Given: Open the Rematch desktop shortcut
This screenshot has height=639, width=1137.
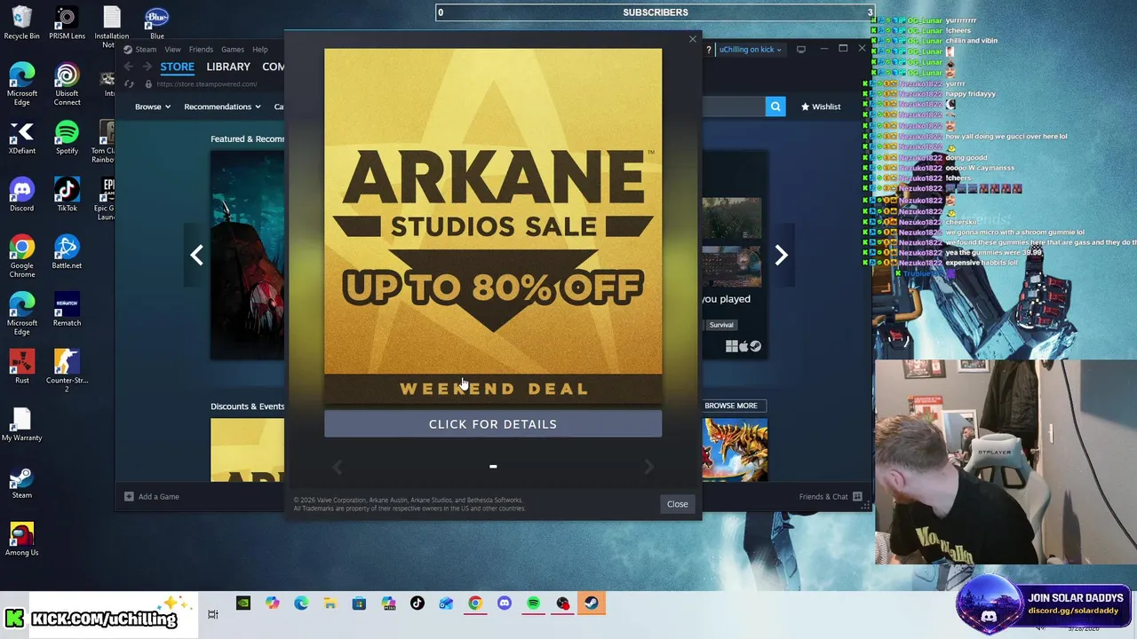Looking at the screenshot, I should [67, 310].
